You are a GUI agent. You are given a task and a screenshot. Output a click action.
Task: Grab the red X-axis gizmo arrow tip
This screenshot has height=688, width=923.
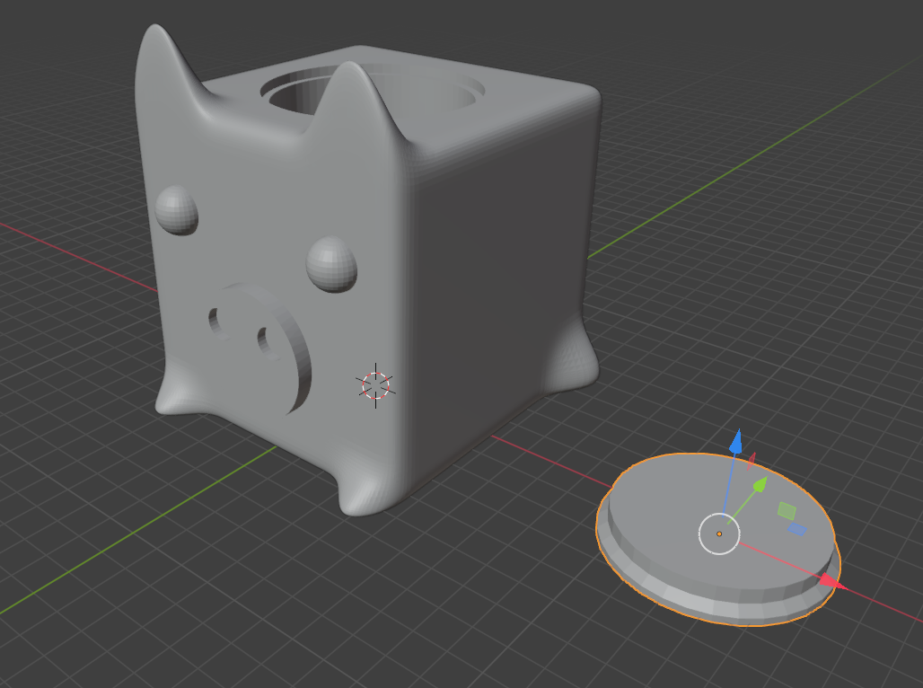point(833,582)
